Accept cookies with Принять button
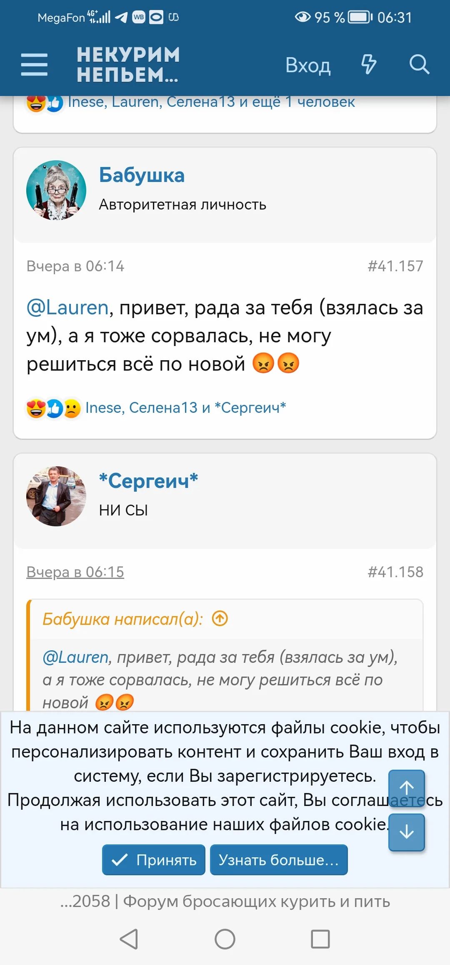 pos(154,860)
